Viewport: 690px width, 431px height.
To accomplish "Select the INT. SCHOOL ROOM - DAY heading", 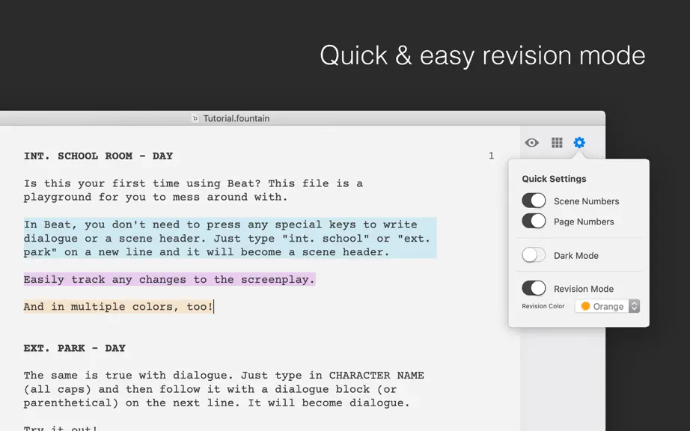I will (x=98, y=156).
